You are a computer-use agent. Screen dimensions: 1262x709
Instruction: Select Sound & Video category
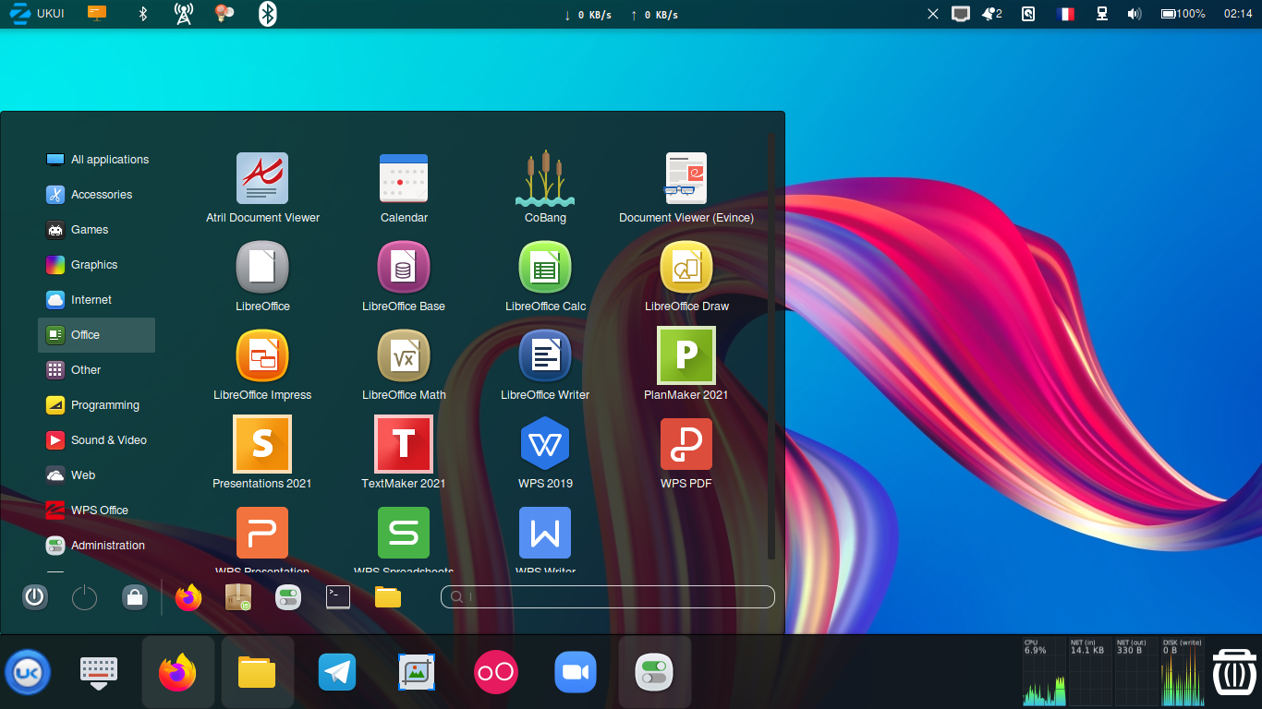(x=96, y=440)
